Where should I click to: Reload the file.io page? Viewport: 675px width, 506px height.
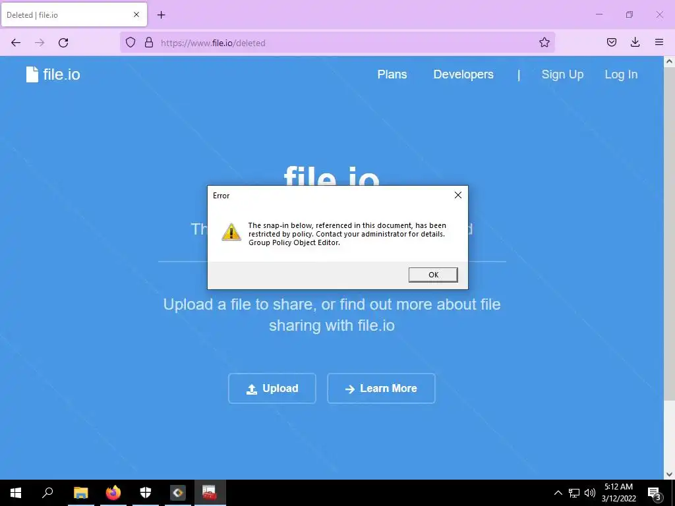coord(63,43)
